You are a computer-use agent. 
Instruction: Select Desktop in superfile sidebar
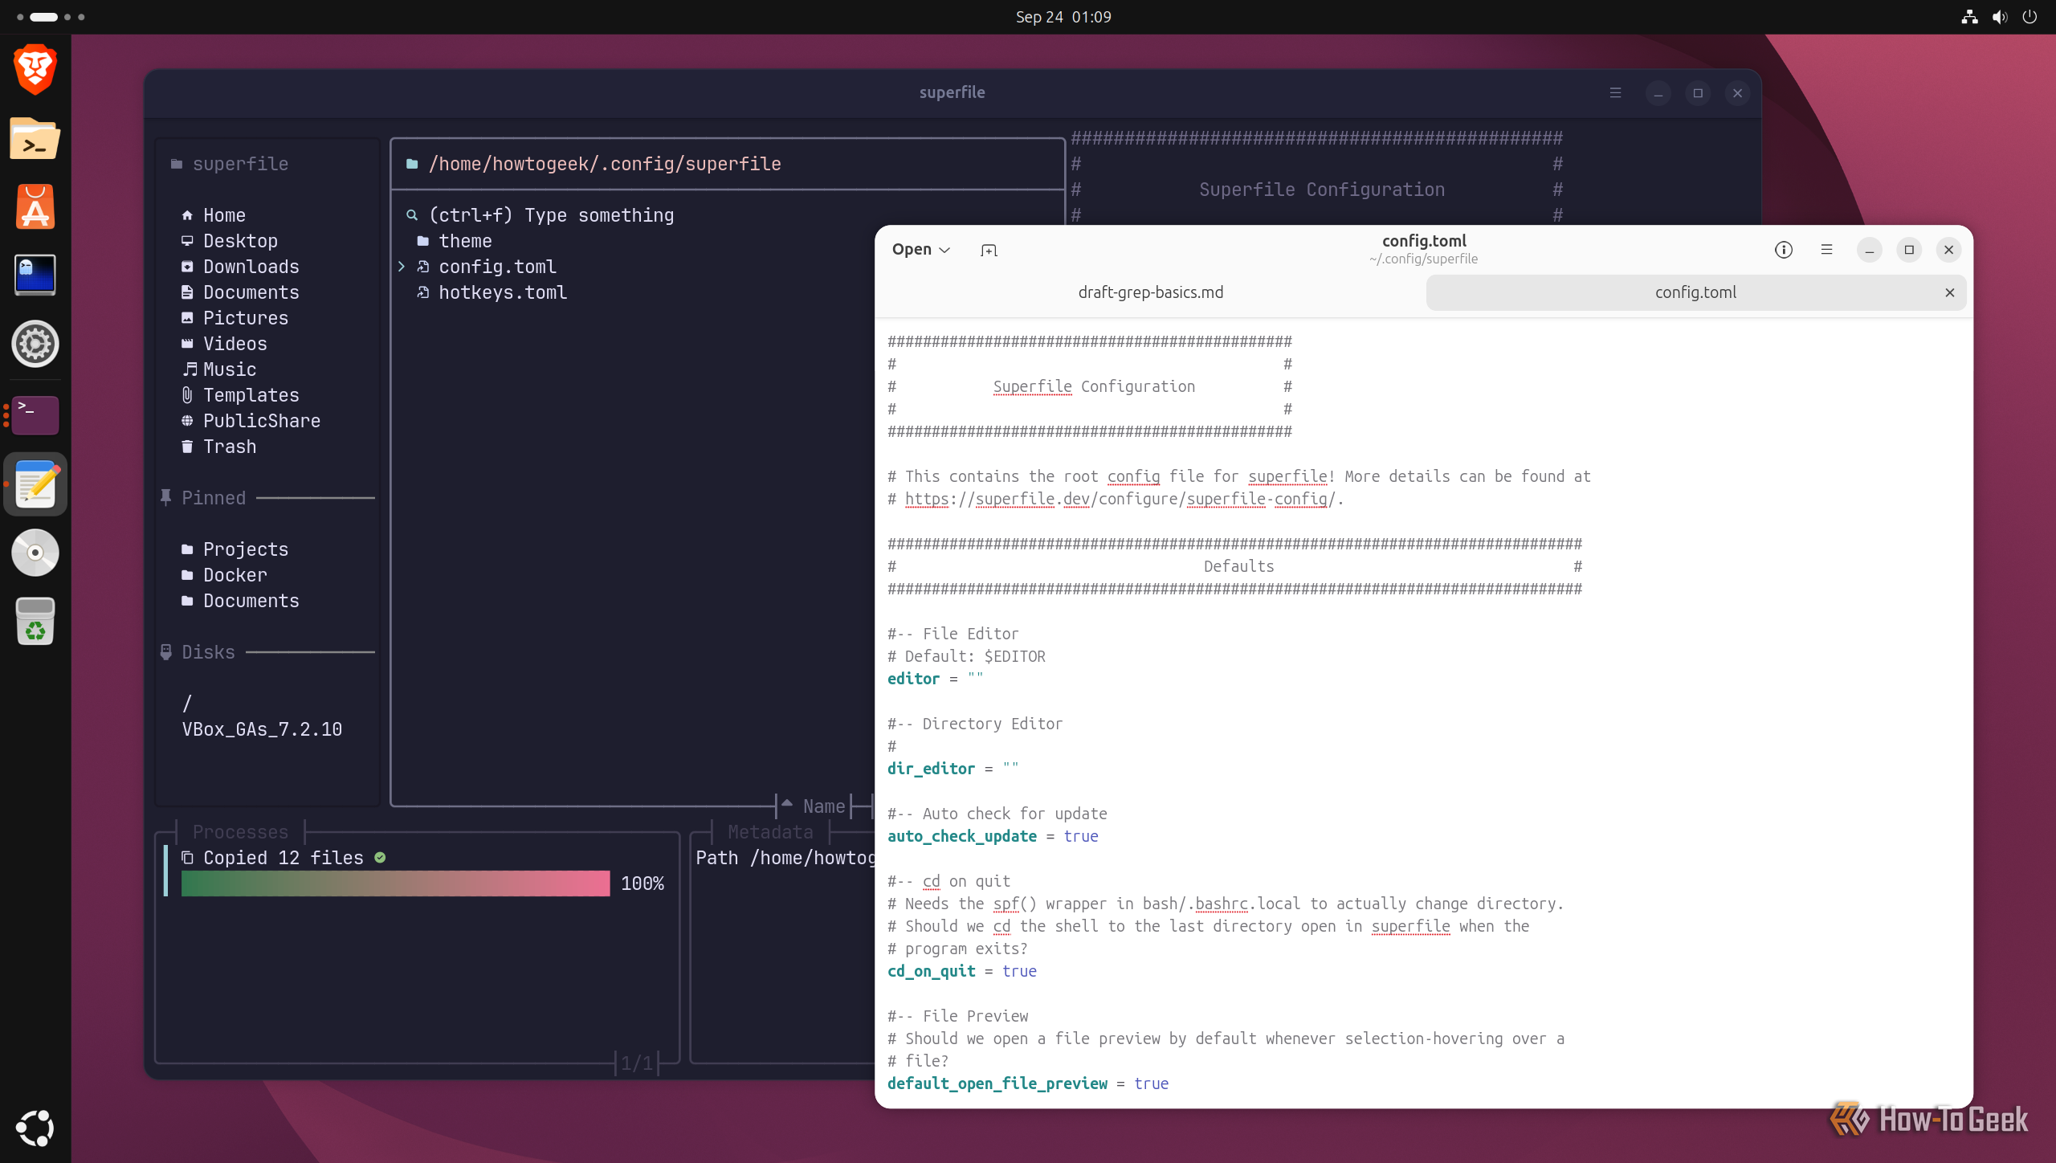(230, 241)
